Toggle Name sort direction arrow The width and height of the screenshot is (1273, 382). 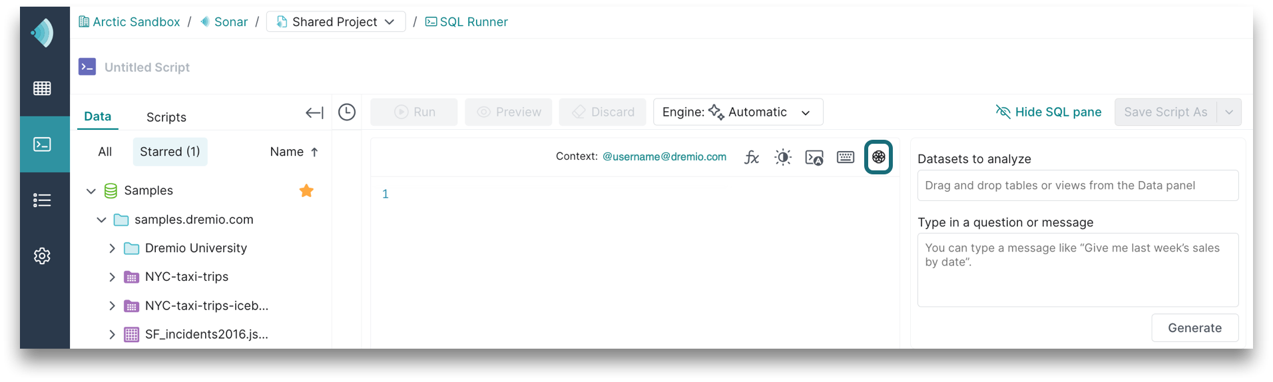tap(314, 152)
